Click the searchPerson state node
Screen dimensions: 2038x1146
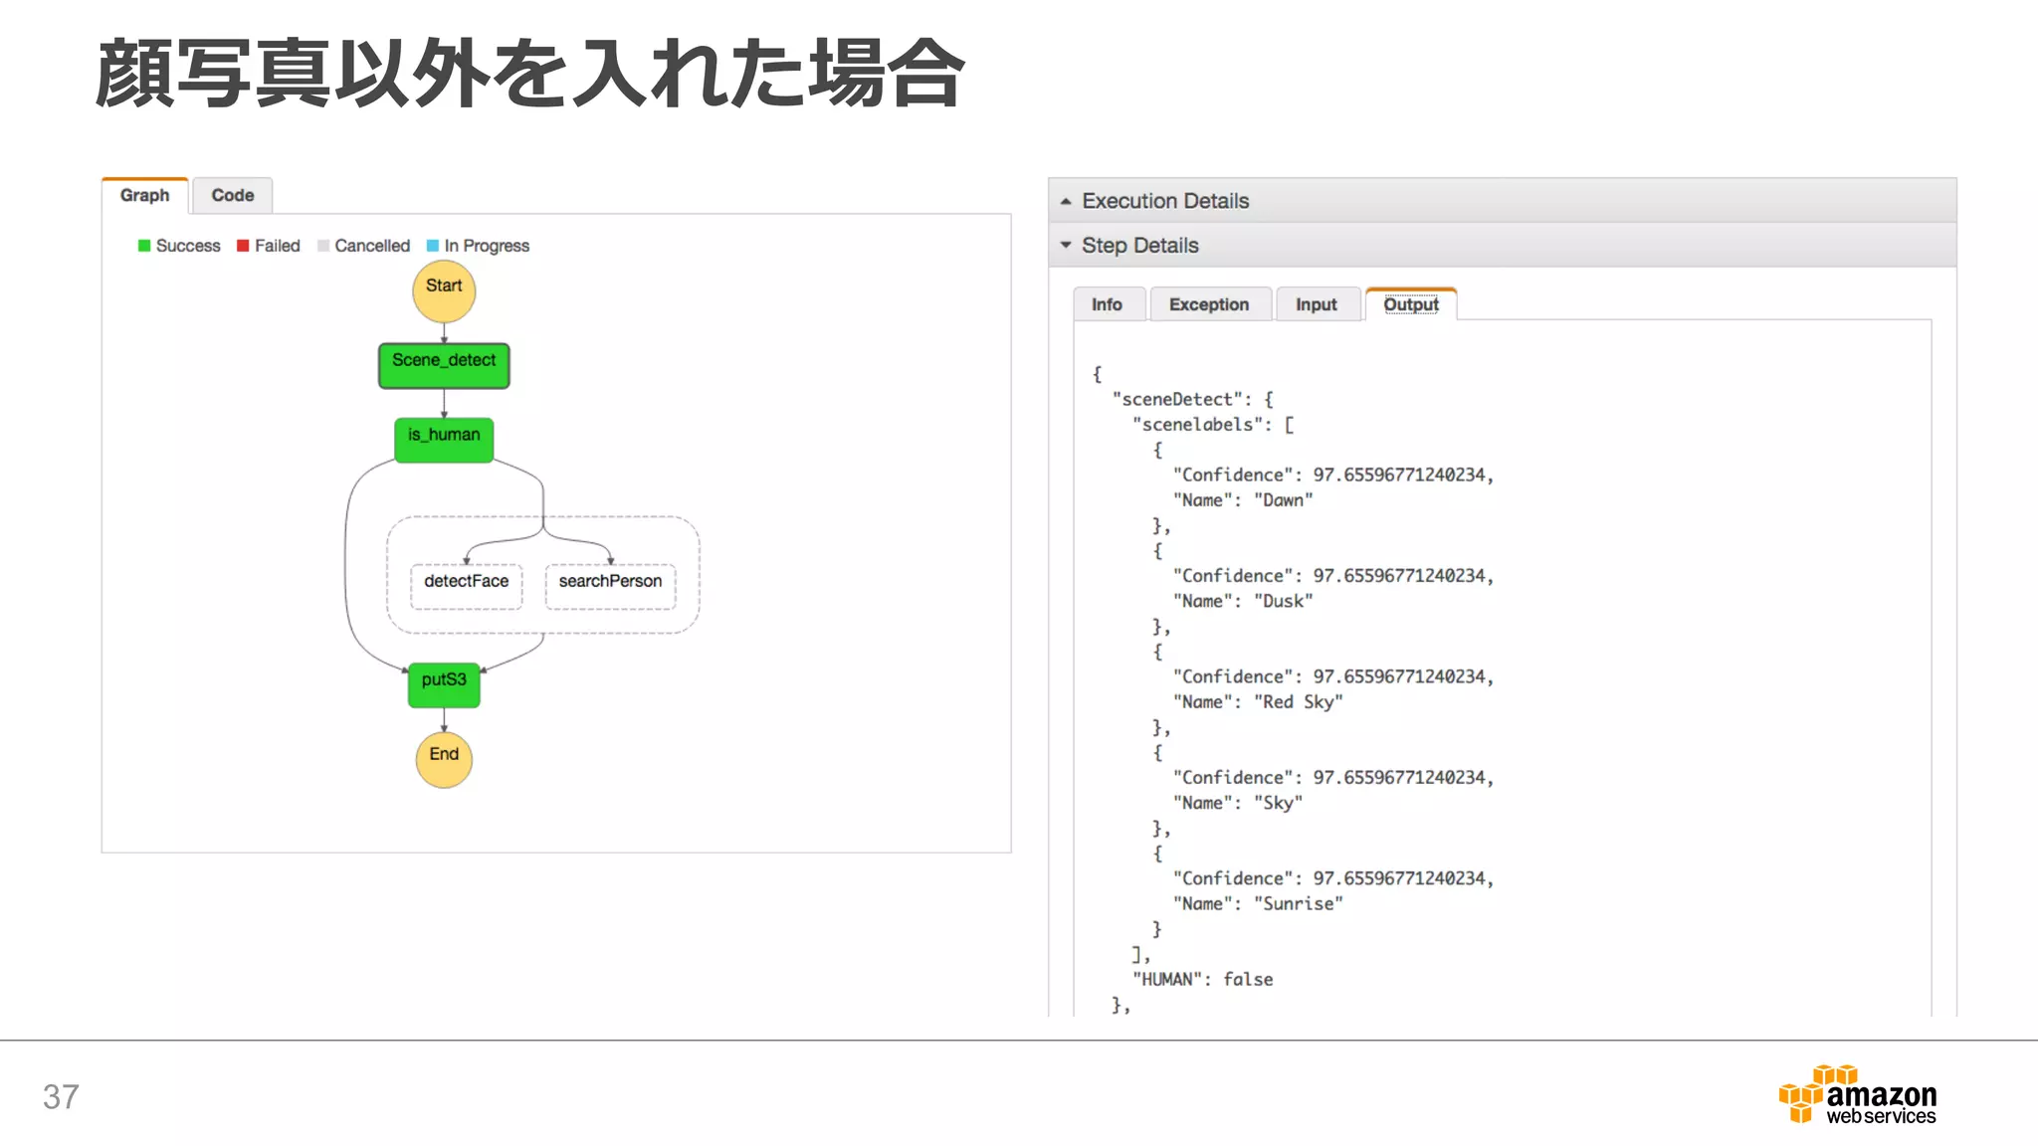tap(610, 585)
